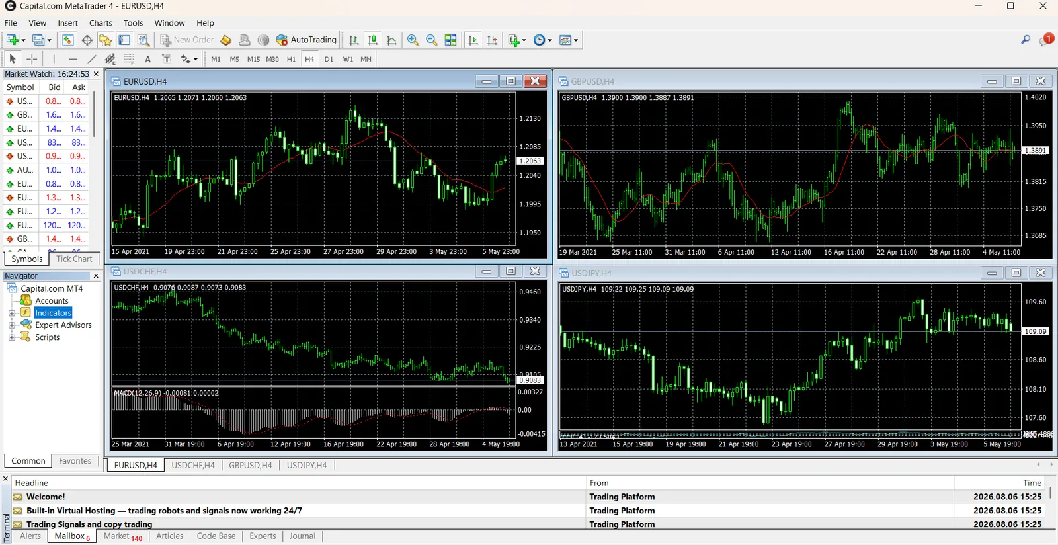The height and width of the screenshot is (545, 1058).
Task: Select the Trendline drawing tool
Action: [x=92, y=59]
